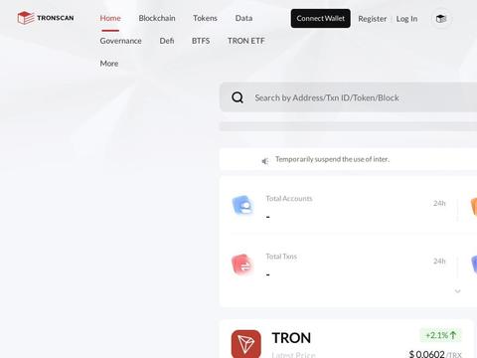Follow the Log In link
This screenshot has width=477, height=358.
tap(406, 19)
